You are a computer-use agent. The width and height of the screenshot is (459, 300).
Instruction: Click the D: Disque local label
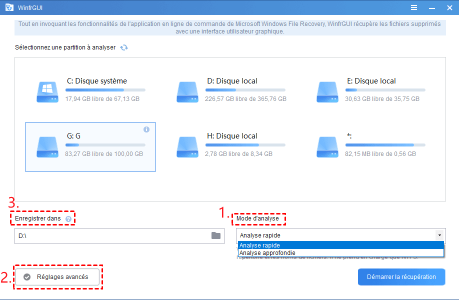[x=232, y=81]
